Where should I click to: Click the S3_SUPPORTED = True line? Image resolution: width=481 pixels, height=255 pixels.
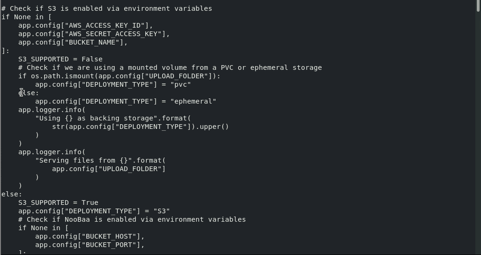(x=58, y=202)
